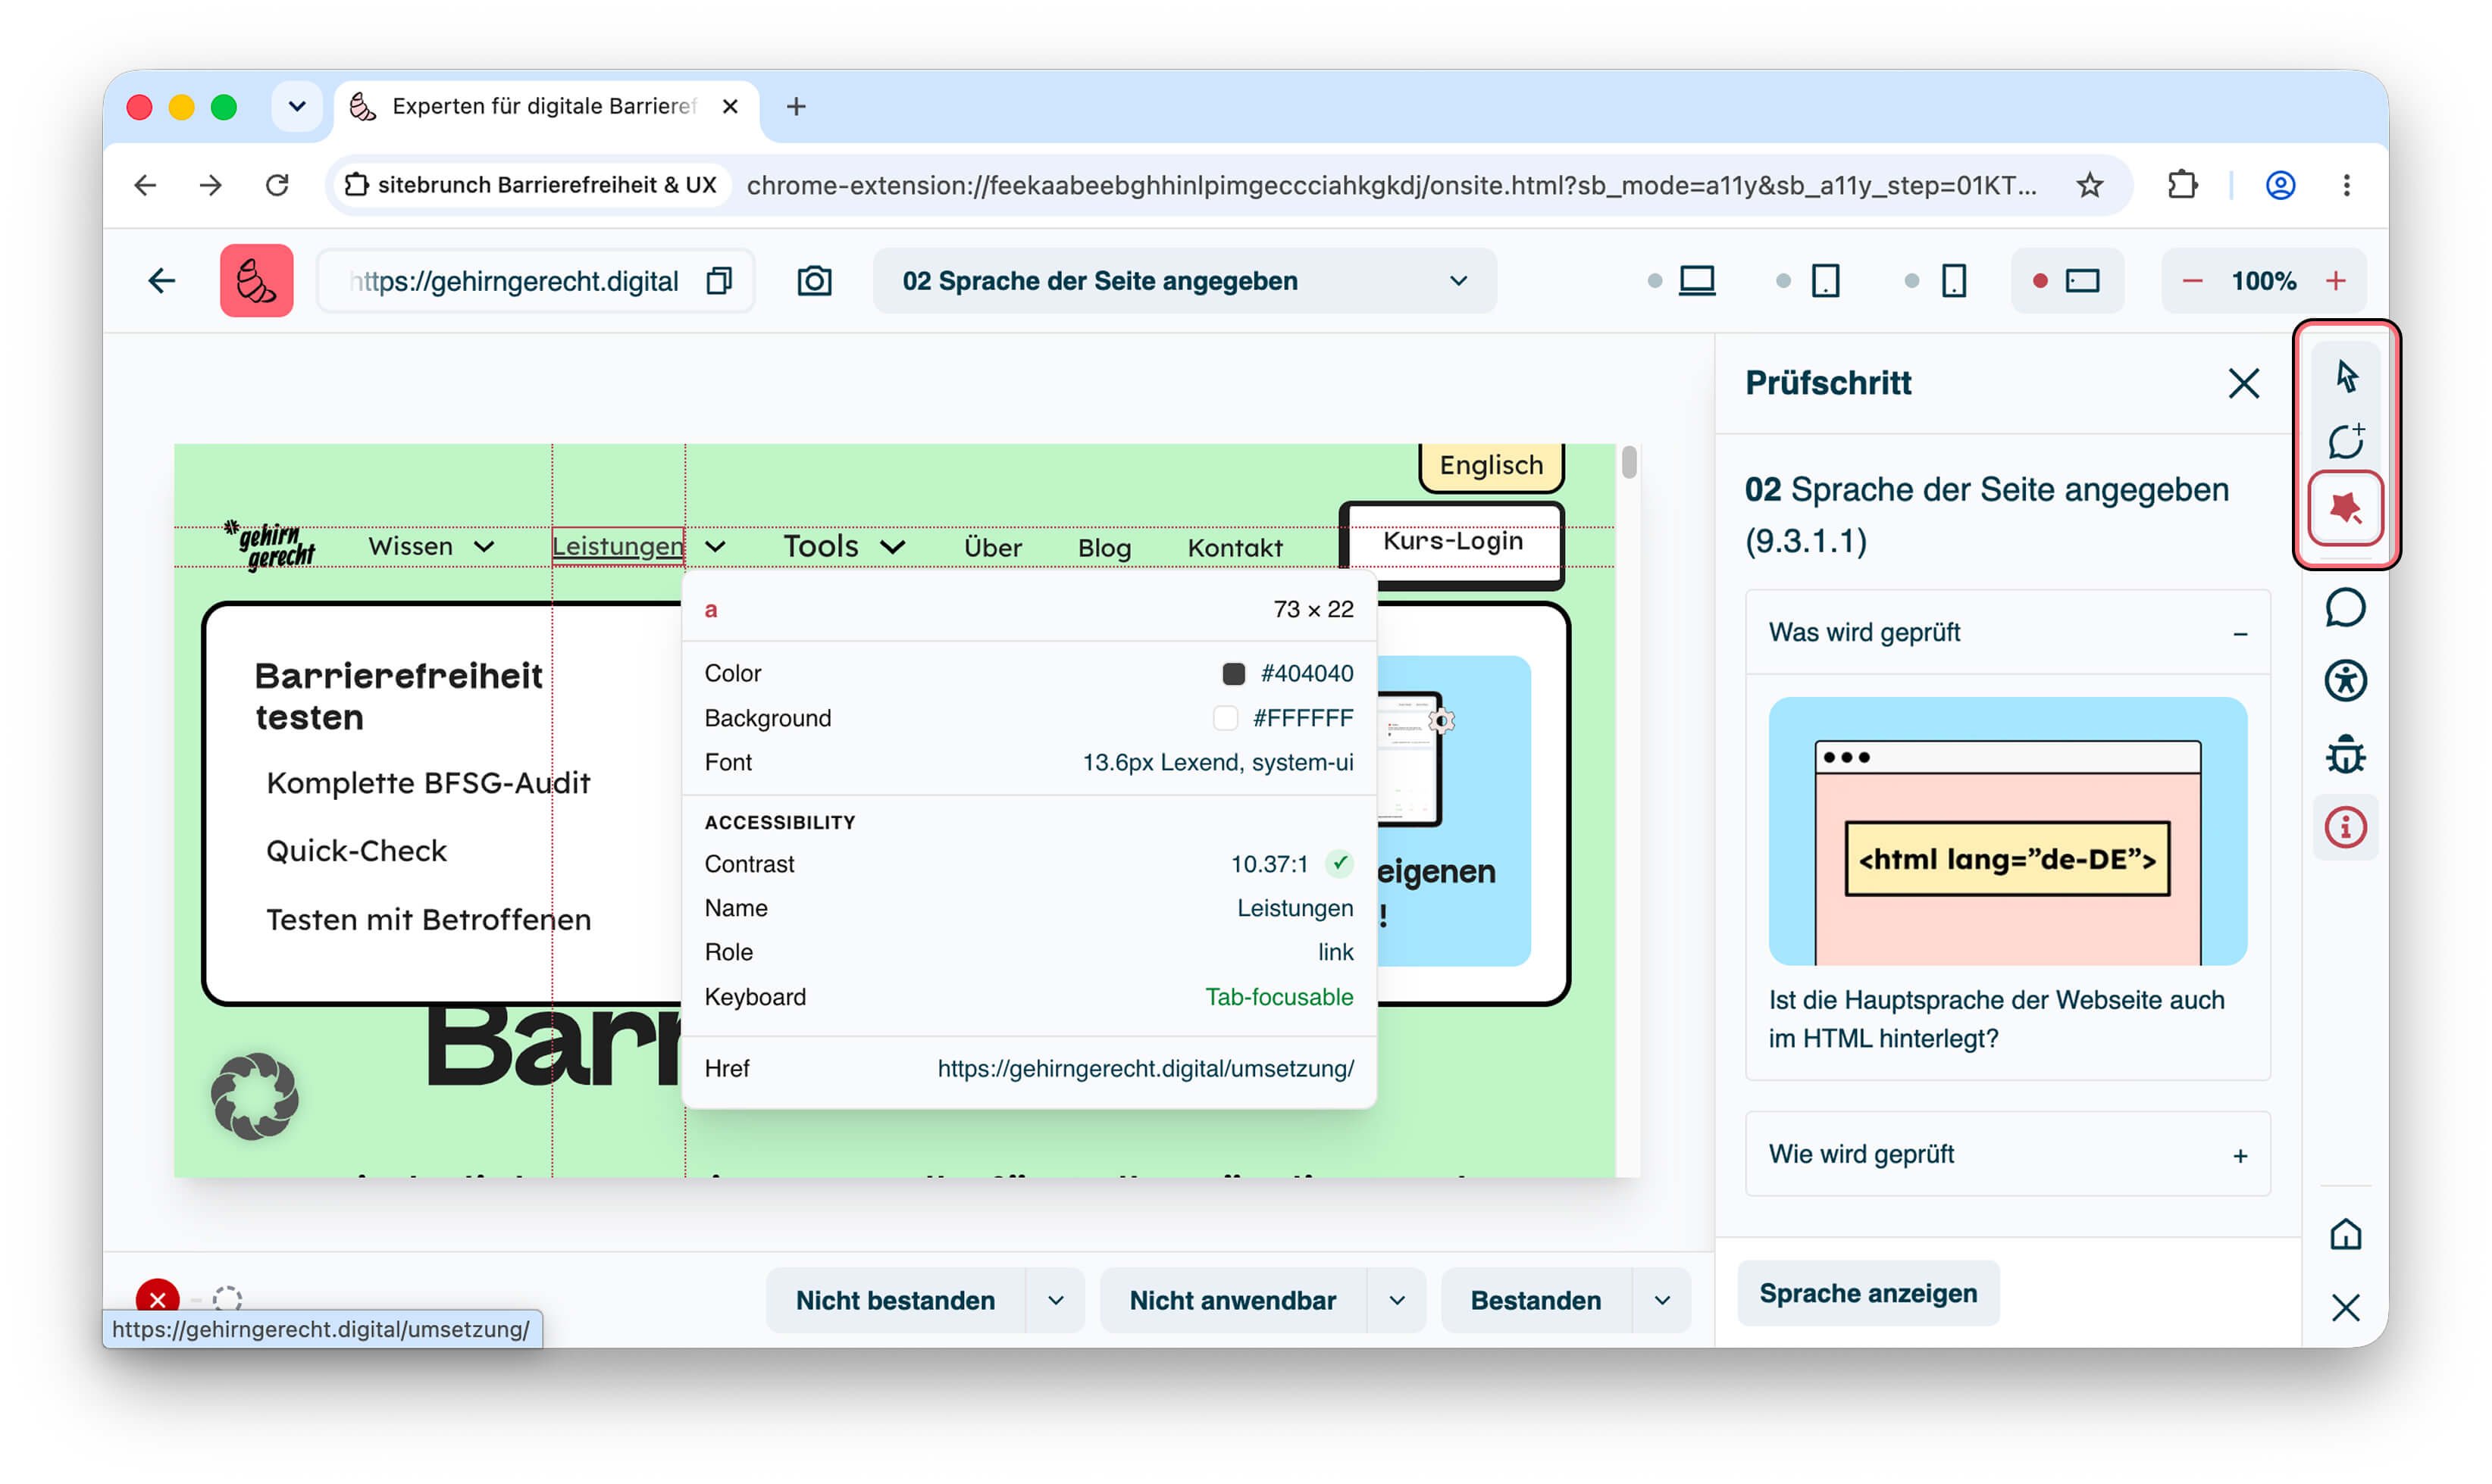
Task: Click the sitebrunch croissant logo
Action: coord(256,281)
